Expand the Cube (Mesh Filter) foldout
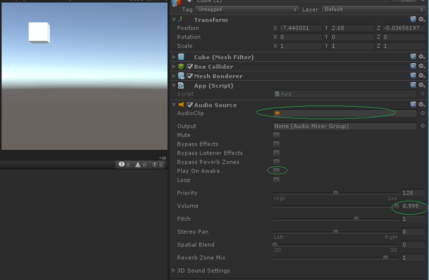Image resolution: width=429 pixels, height=280 pixels. (x=174, y=57)
